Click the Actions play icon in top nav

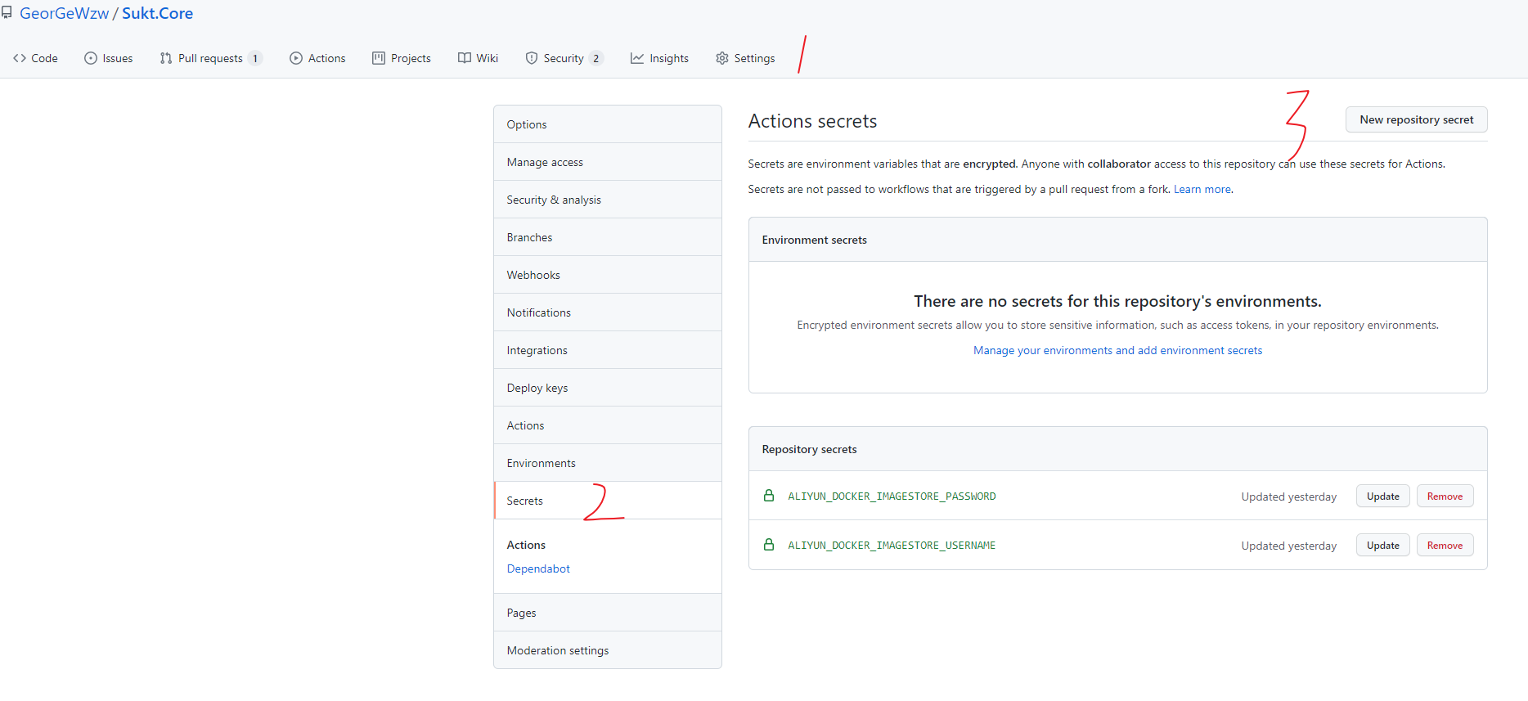tap(296, 58)
